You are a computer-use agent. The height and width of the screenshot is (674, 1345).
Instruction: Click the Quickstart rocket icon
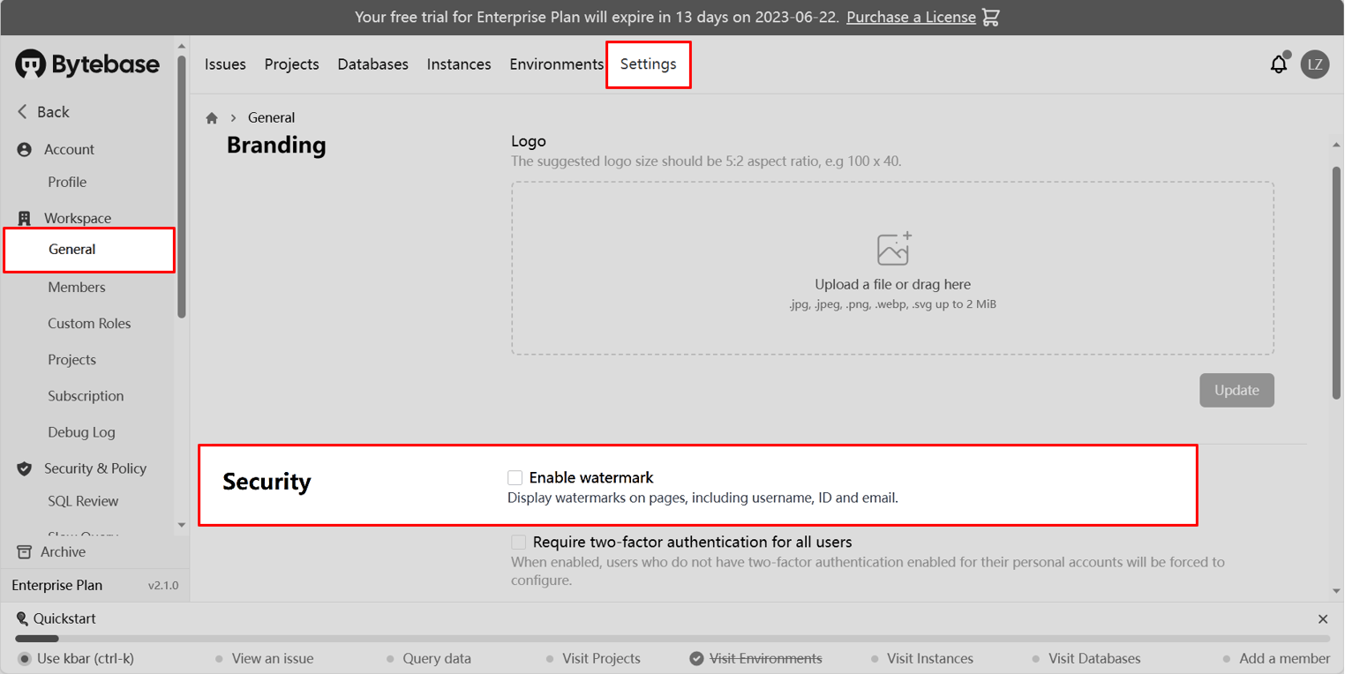[22, 618]
